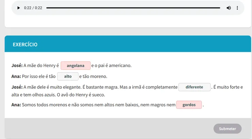This screenshot has width=252, height=139.
Task: Click the sentence 'O avô do Henry é sueco.'
Action: click(81, 95)
